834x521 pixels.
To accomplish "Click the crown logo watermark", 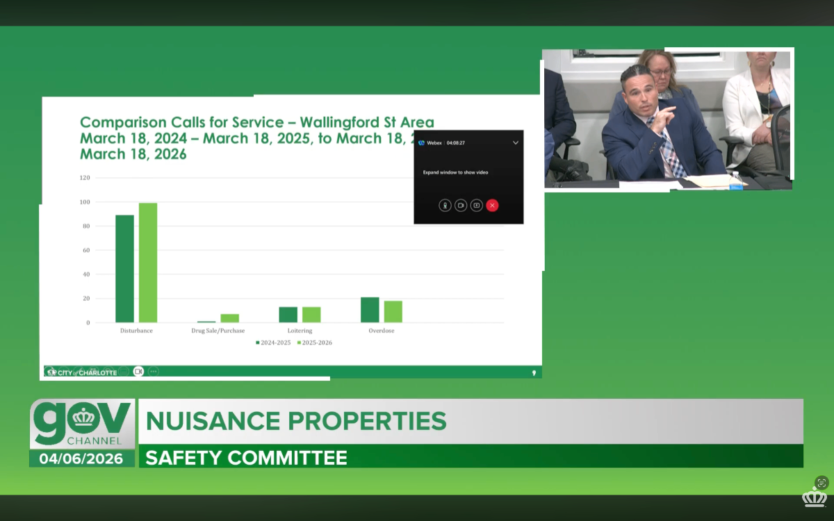I will [814, 497].
